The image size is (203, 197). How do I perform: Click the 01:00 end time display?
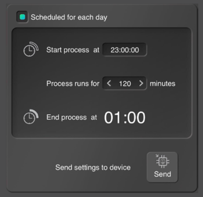pyautogui.click(x=124, y=117)
